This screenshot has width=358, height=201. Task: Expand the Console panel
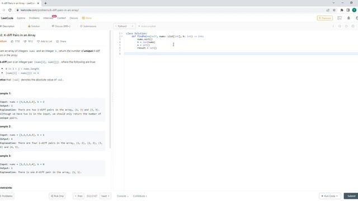[x=123, y=196]
